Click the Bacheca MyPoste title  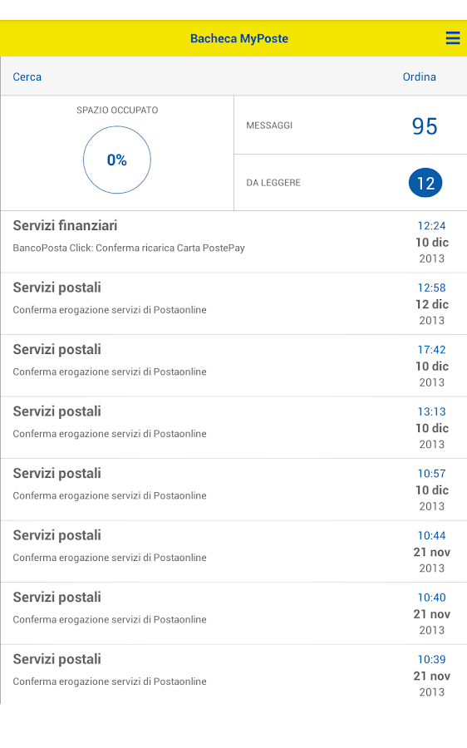[239, 38]
